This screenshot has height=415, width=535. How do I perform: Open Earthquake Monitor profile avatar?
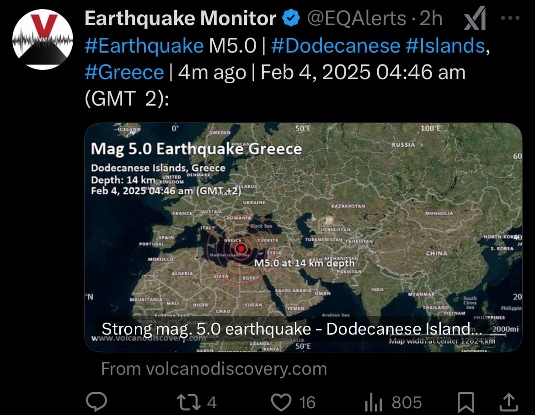coord(43,40)
